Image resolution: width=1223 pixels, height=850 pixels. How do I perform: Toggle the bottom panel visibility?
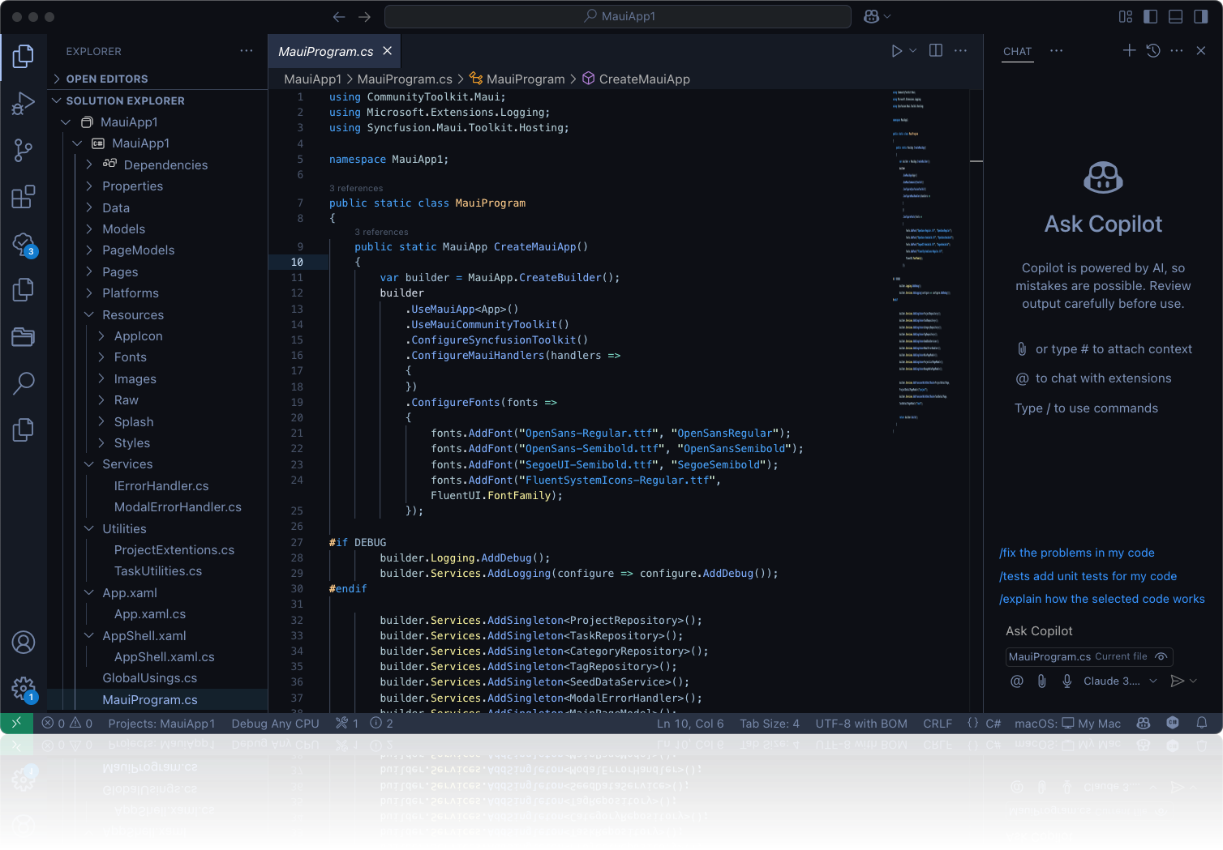tap(1175, 16)
